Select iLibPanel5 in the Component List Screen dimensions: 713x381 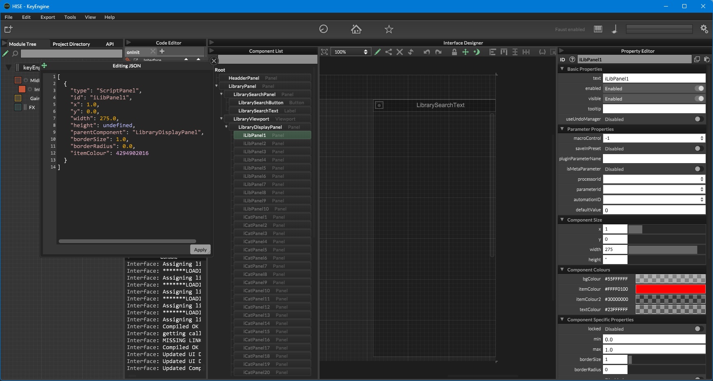(254, 168)
